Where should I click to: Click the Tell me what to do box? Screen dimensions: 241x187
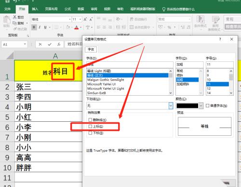click(179, 9)
